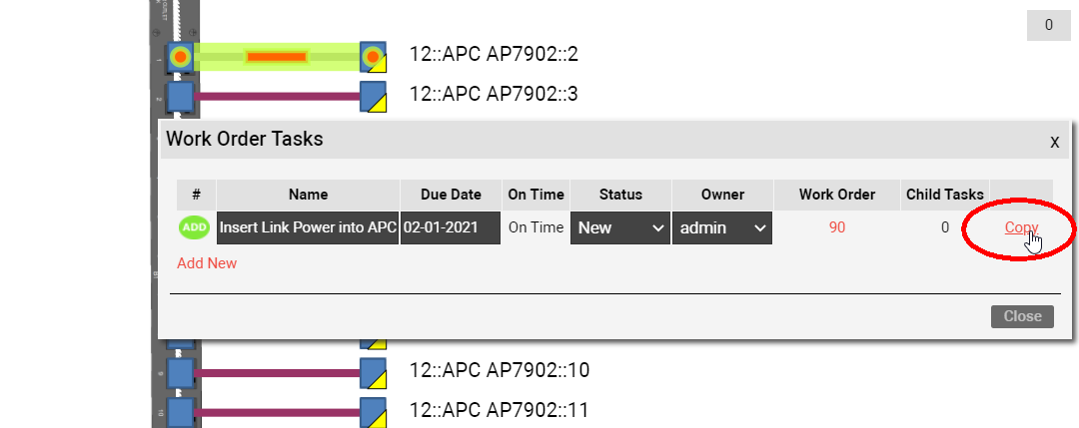
Task: Select left blue port on row 2
Action: click(x=180, y=97)
